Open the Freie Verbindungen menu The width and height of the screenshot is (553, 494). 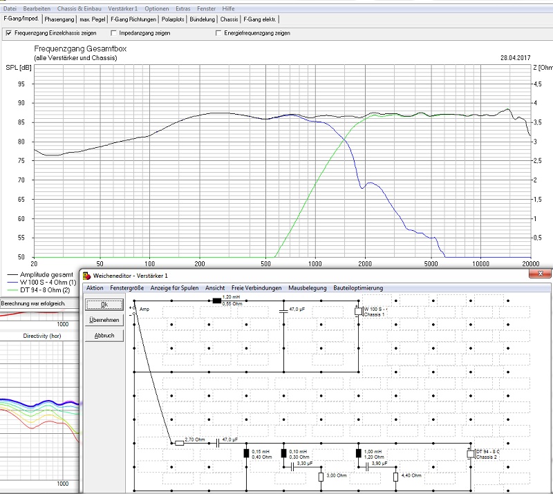coord(256,287)
